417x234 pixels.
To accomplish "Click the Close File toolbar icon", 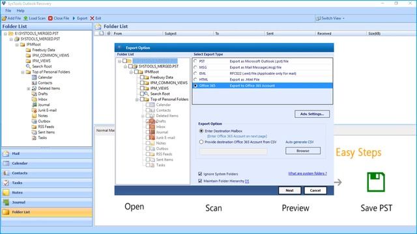I will (x=51, y=18).
